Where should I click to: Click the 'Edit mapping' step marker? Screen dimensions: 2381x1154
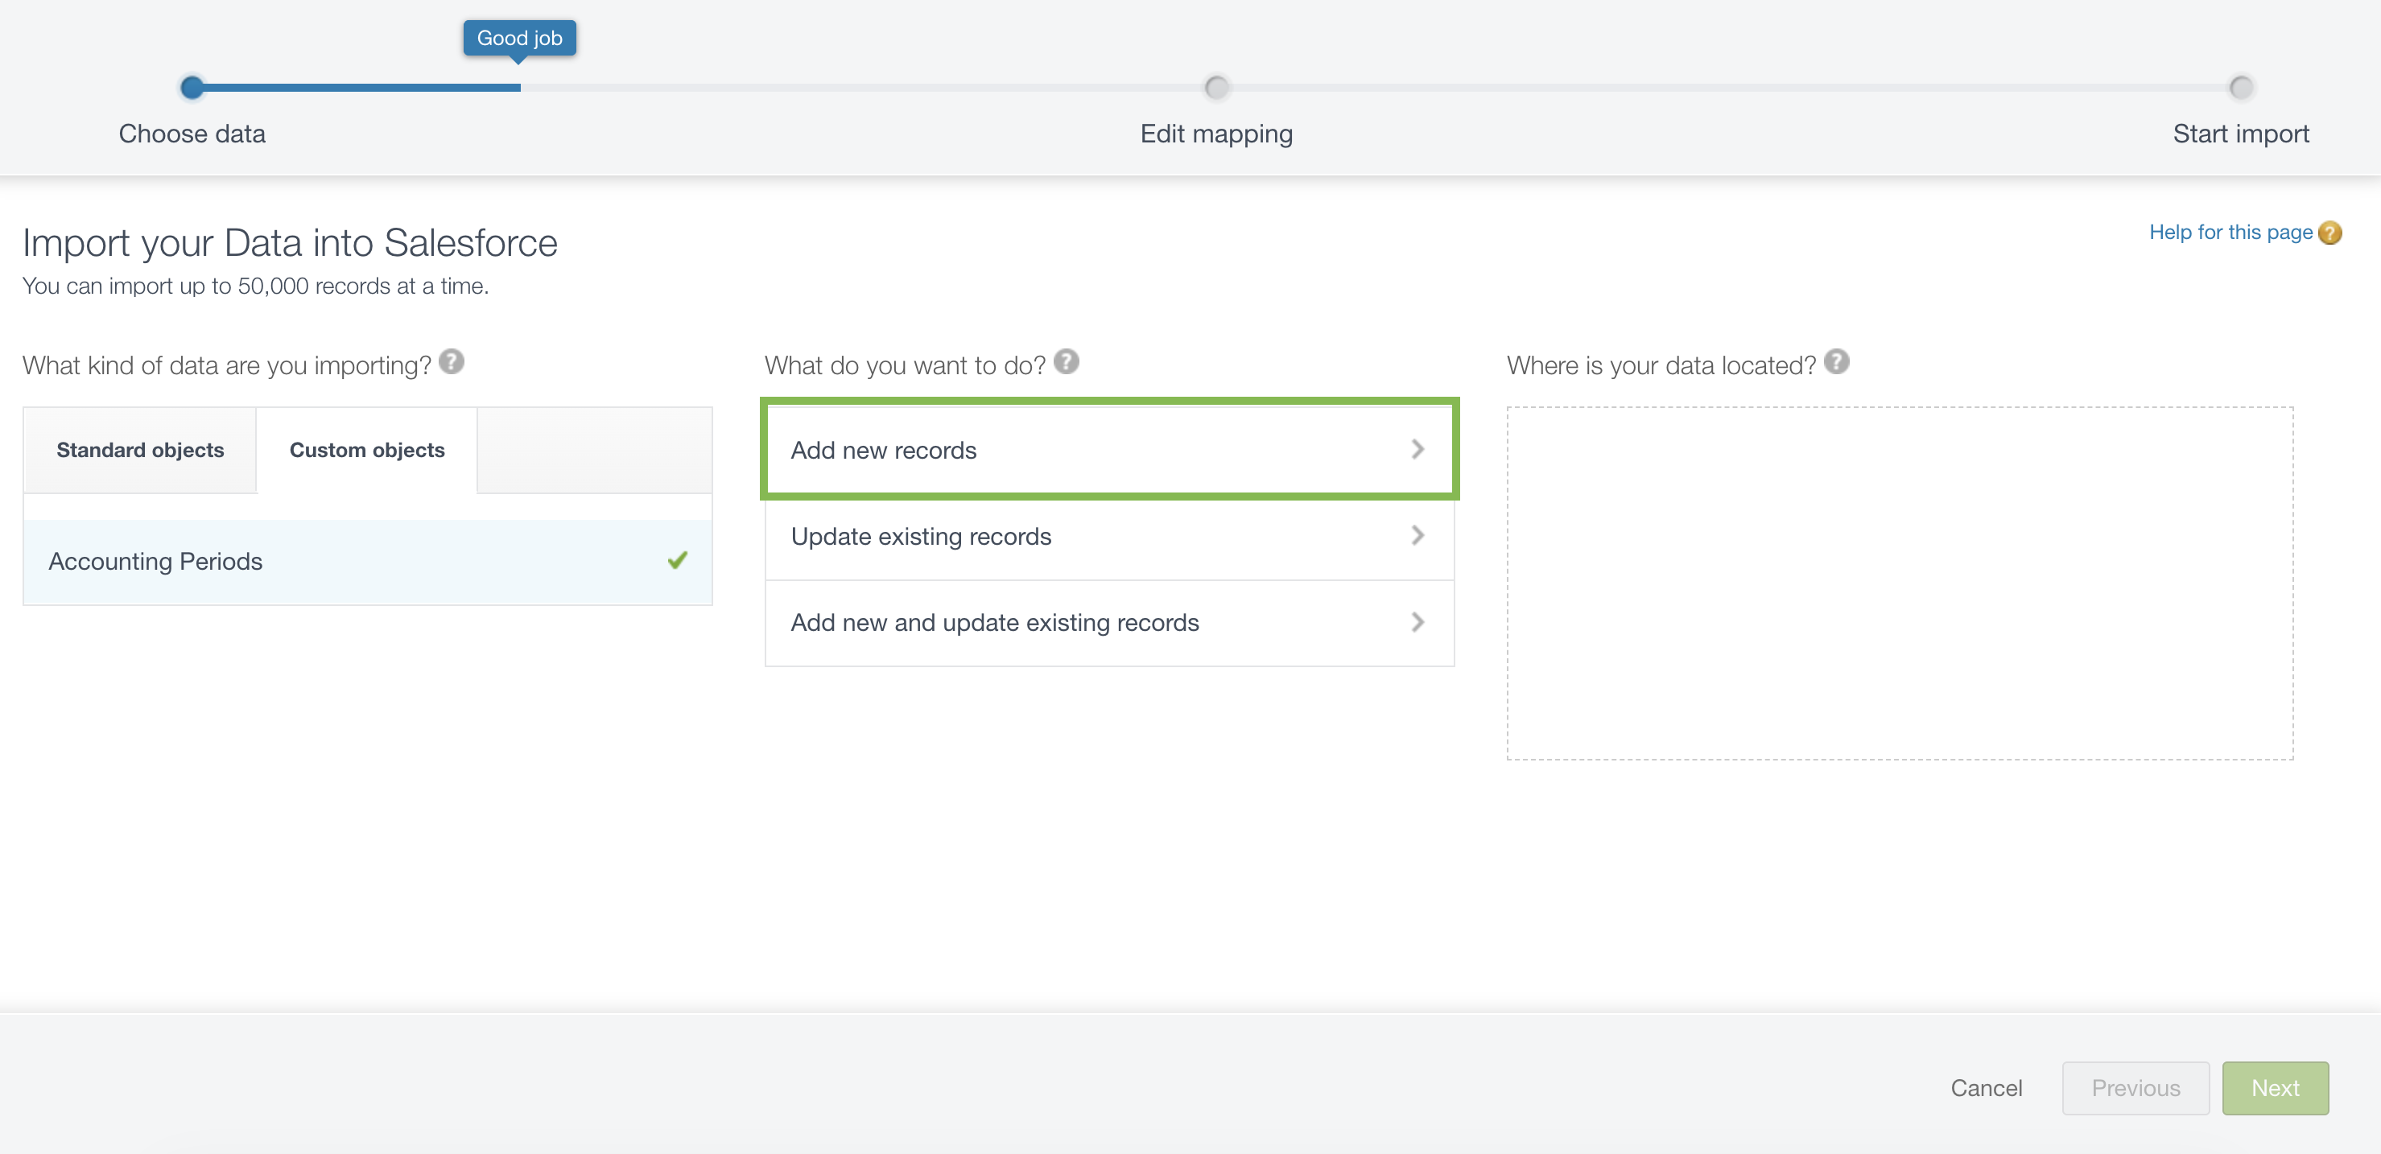(x=1216, y=88)
